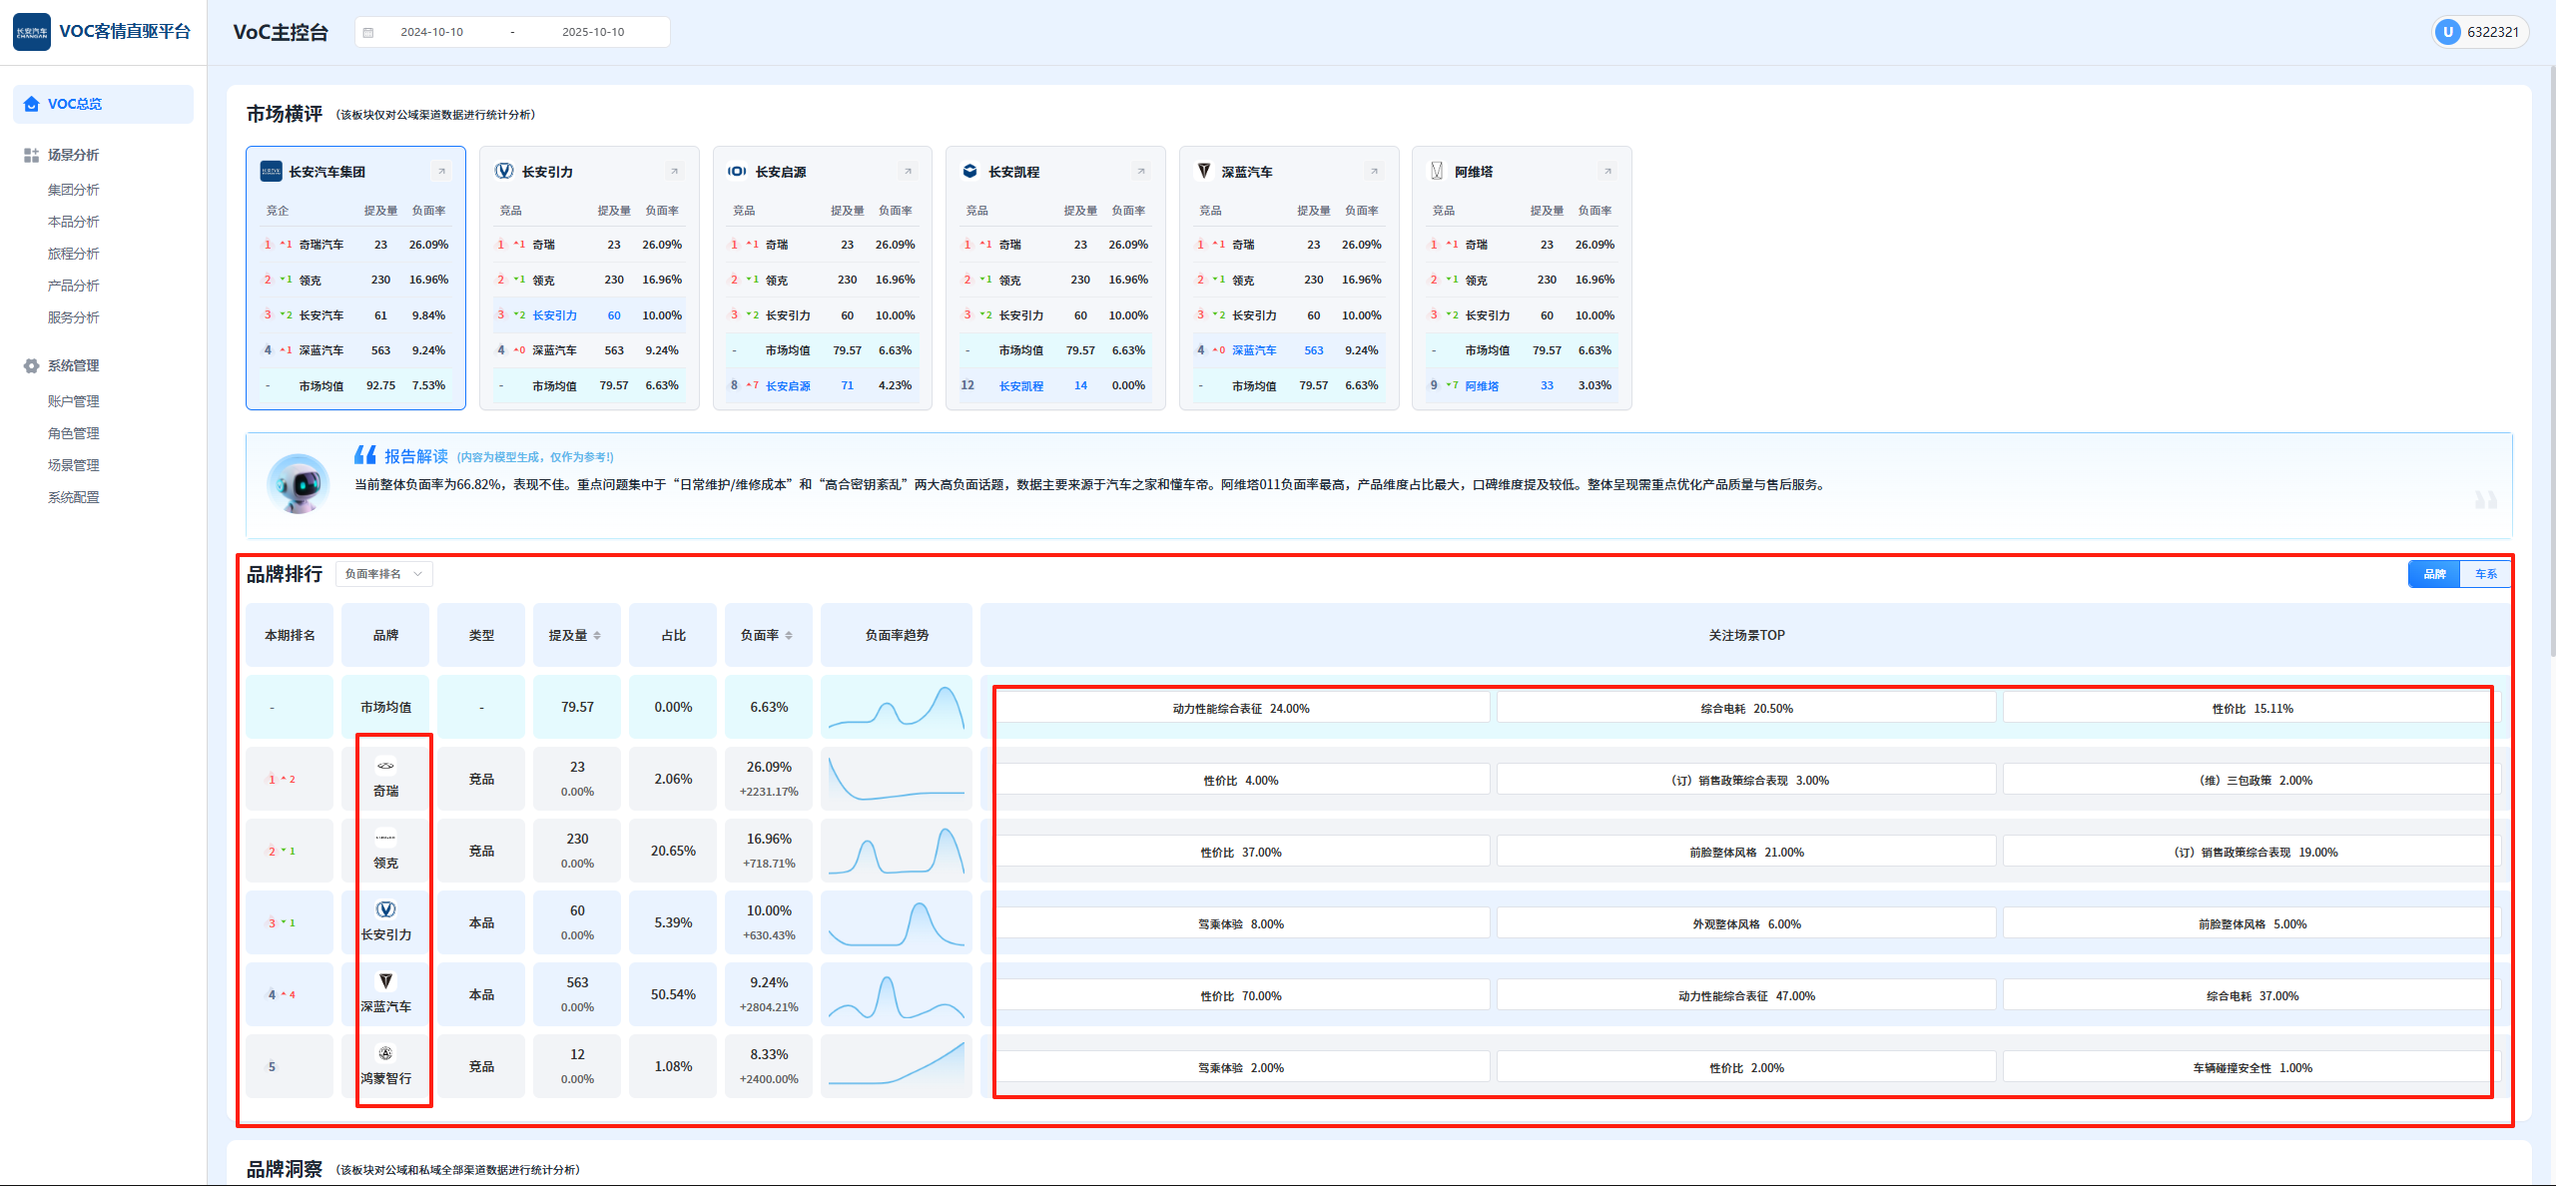
Task: Click the 长安启源 card expand arrow icon
Action: click(908, 172)
